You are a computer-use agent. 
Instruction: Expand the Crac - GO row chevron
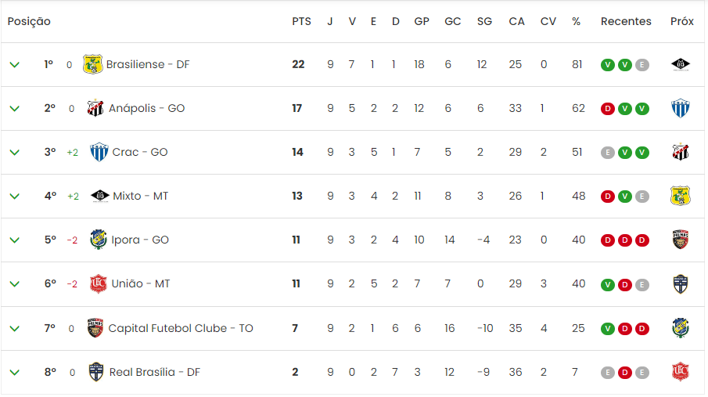[14, 153]
